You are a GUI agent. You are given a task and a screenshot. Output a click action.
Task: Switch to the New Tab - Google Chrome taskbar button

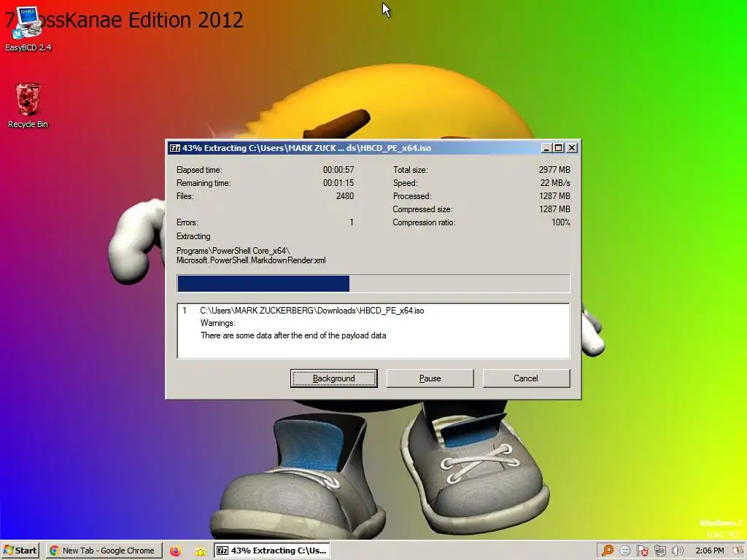pyautogui.click(x=104, y=551)
